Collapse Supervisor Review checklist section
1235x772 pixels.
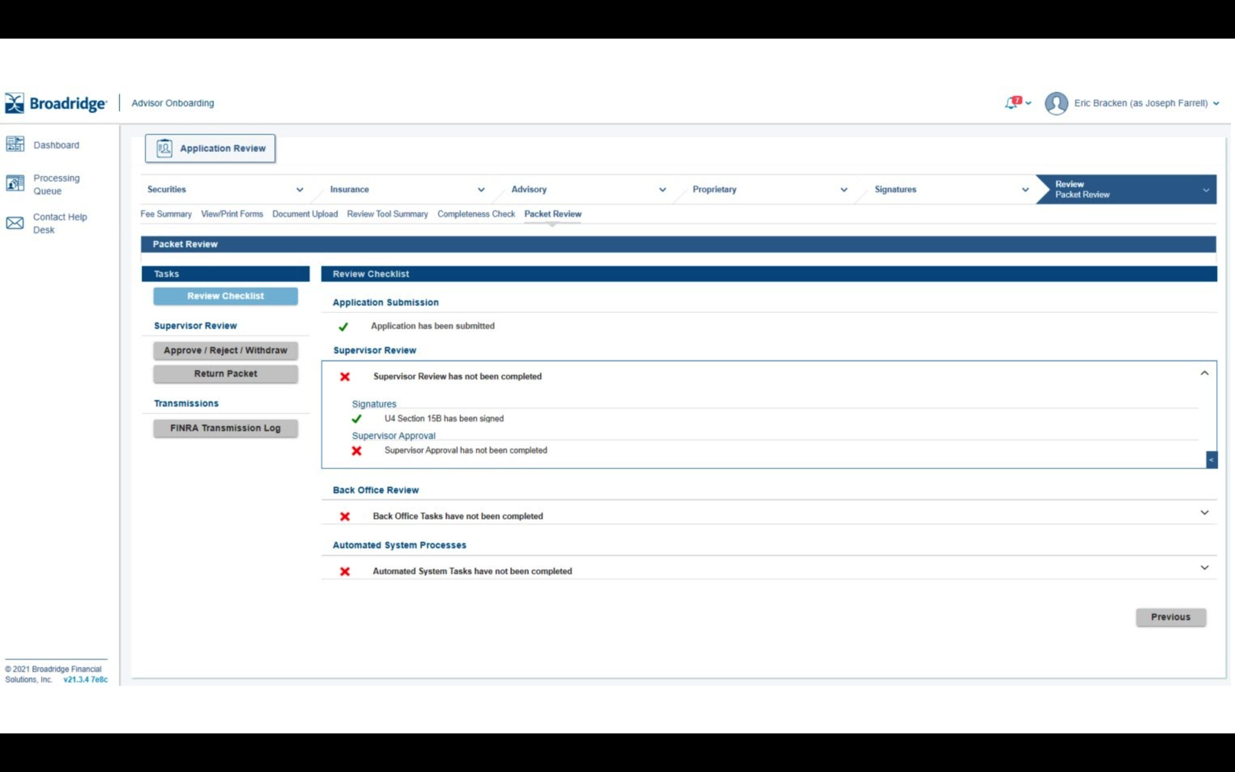[x=1204, y=373]
